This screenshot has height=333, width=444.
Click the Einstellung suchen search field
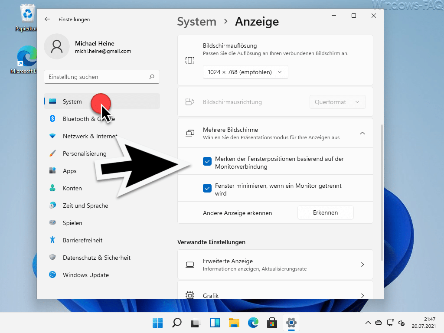coord(102,77)
